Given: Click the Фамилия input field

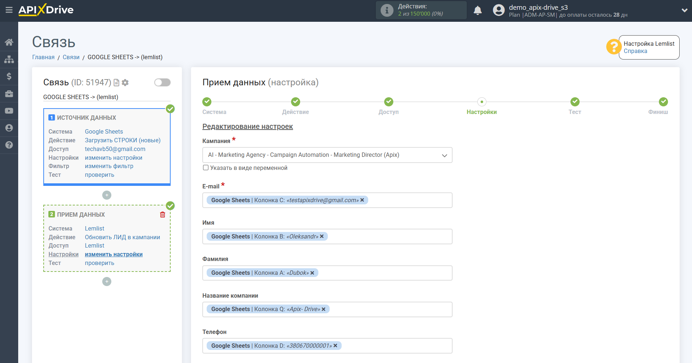Looking at the screenshot, I should (x=327, y=273).
